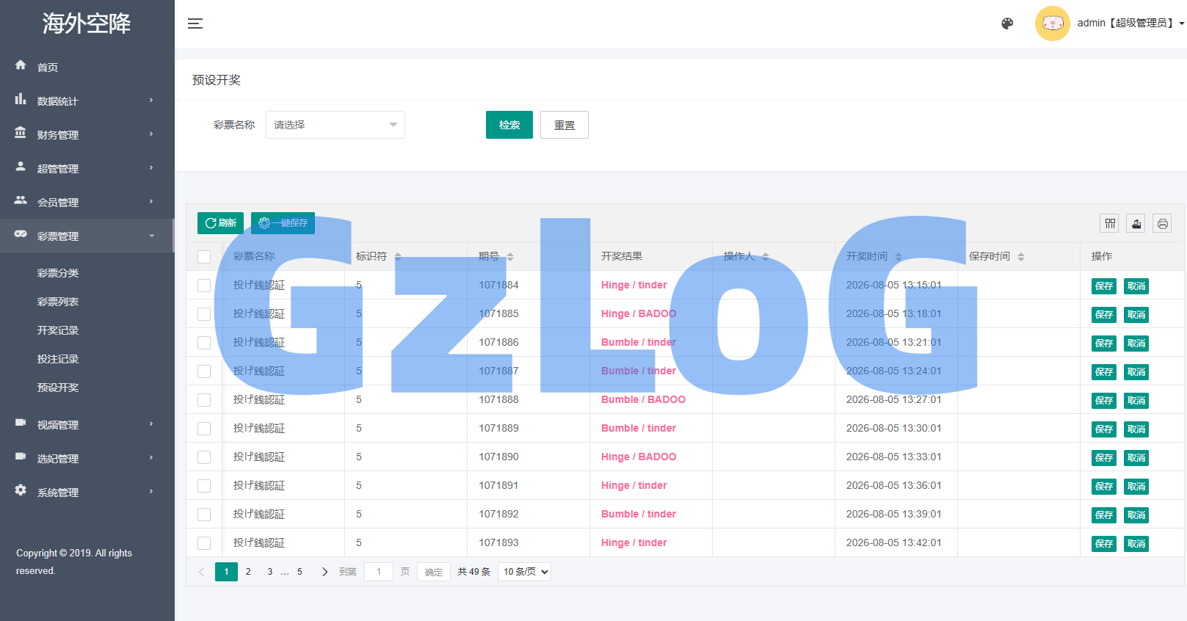Sort by 操作人 column arrows

(766, 257)
